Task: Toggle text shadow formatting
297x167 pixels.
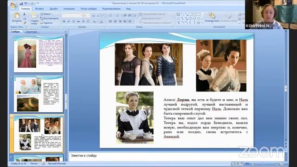Action: coord(83,22)
